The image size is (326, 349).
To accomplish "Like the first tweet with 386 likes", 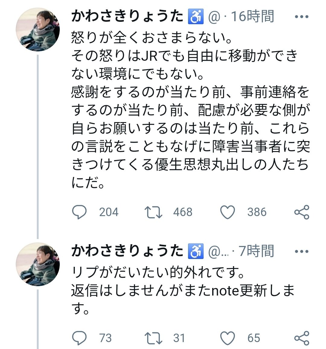I will pyautogui.click(x=228, y=212).
